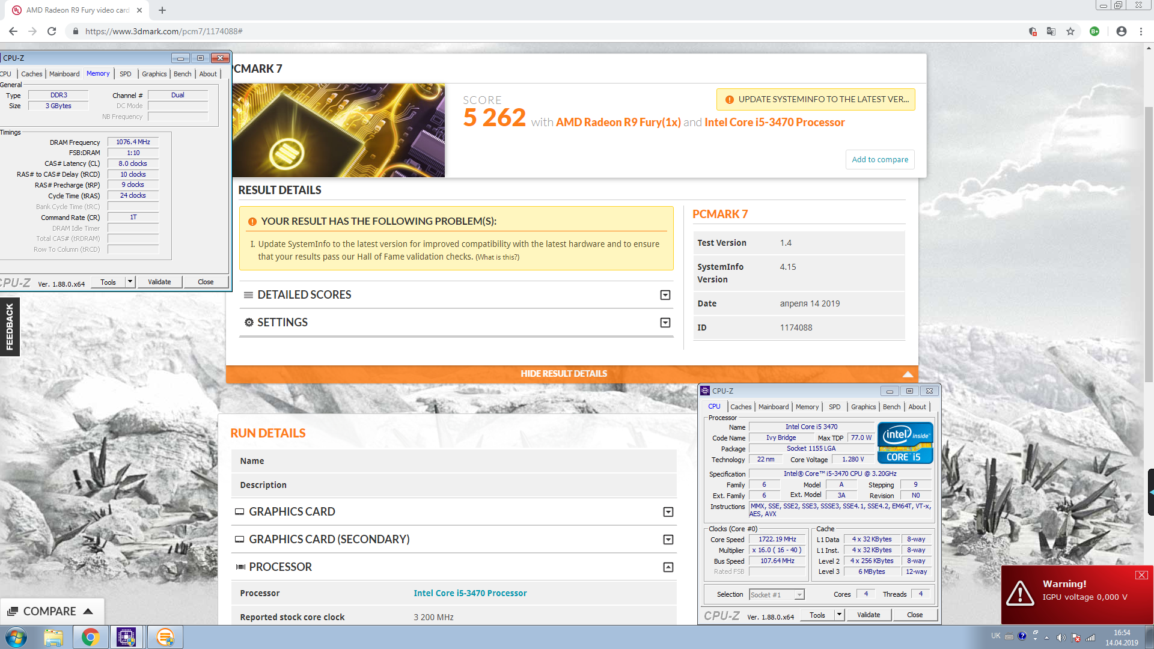The height and width of the screenshot is (649, 1154).
Task: Click the CPU-Z taskbar icon
Action: pos(126,637)
